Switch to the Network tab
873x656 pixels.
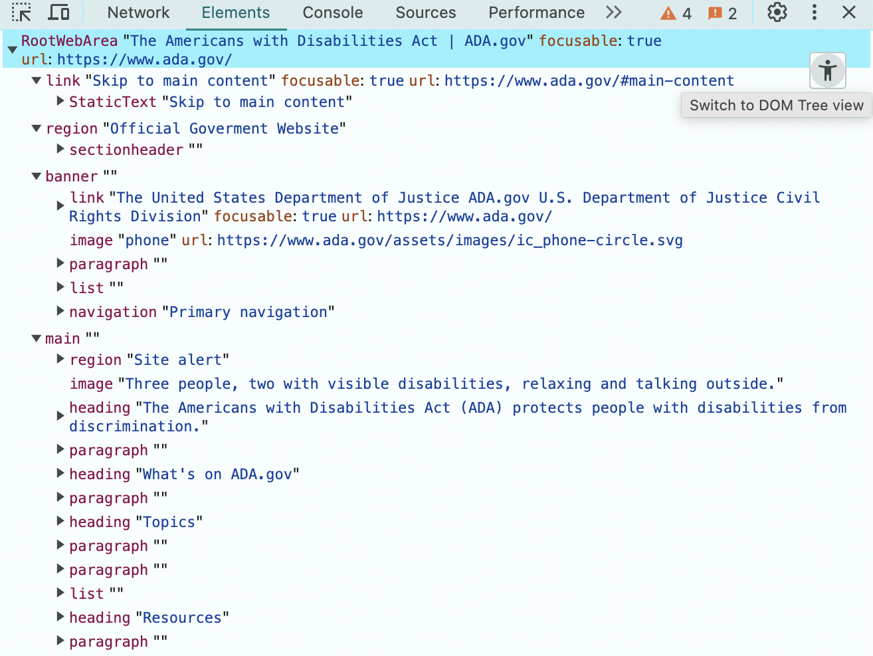138,13
